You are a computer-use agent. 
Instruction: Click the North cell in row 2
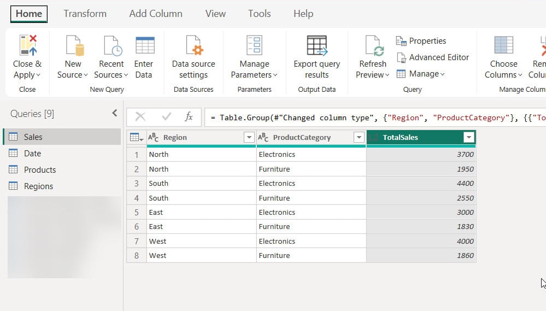pyautogui.click(x=201, y=169)
